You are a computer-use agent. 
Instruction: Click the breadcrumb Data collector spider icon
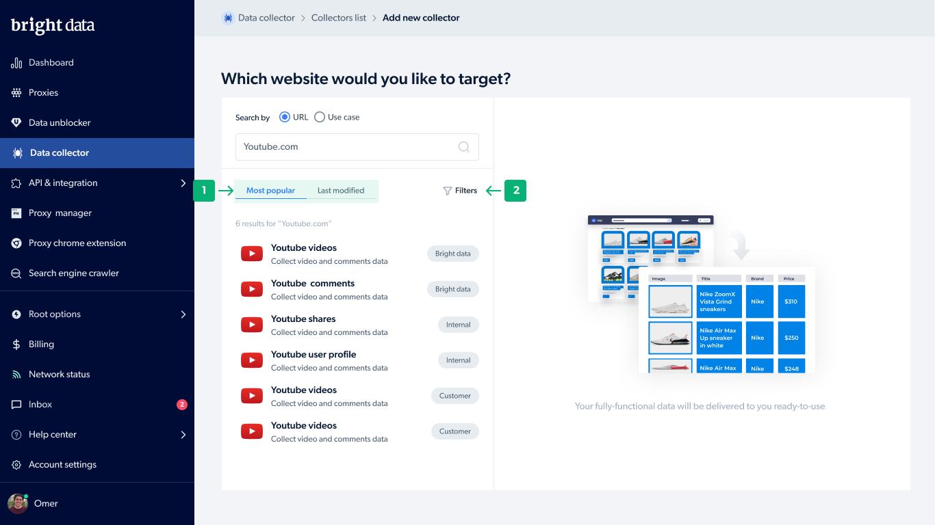(228, 18)
